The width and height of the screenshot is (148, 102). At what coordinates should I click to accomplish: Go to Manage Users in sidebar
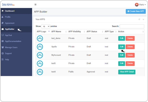coord(16,47)
